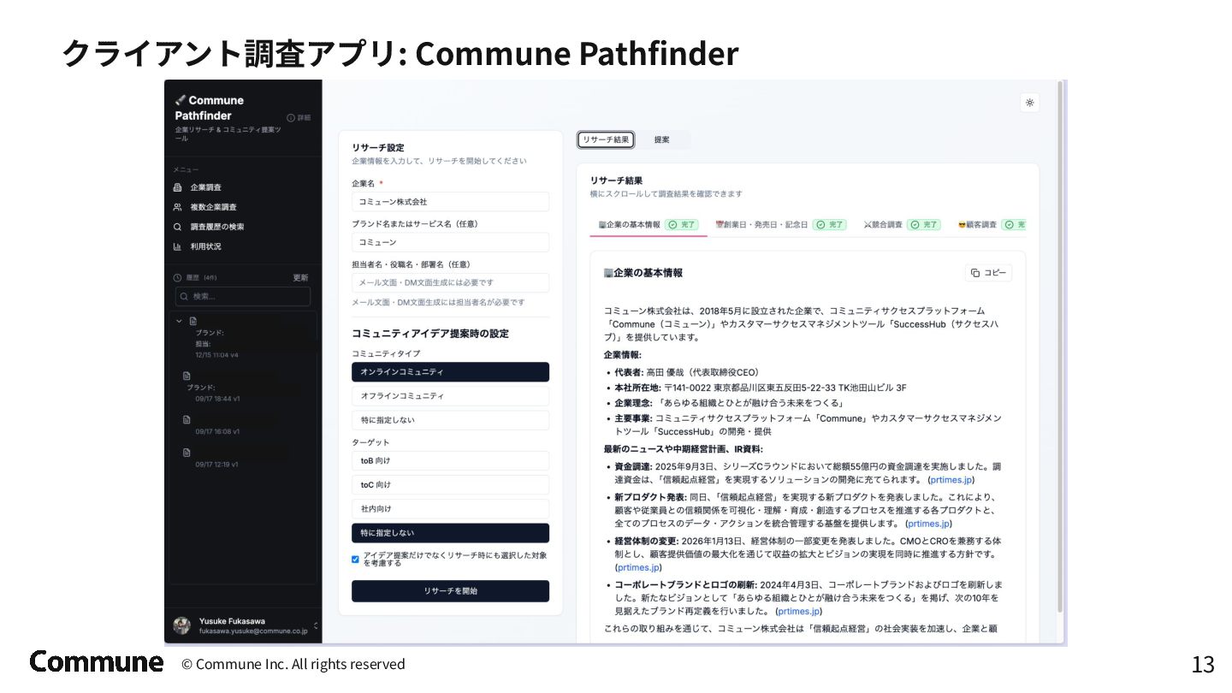This screenshot has width=1232, height=693.
Task: Click the 完了 check badge beside 企業の基本情報
Action: [682, 225]
